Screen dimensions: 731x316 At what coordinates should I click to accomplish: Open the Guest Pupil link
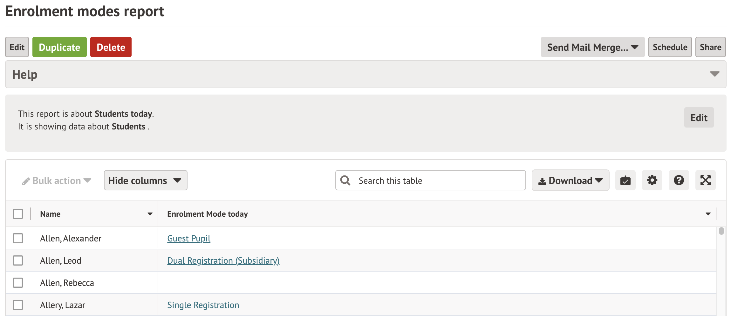point(189,239)
